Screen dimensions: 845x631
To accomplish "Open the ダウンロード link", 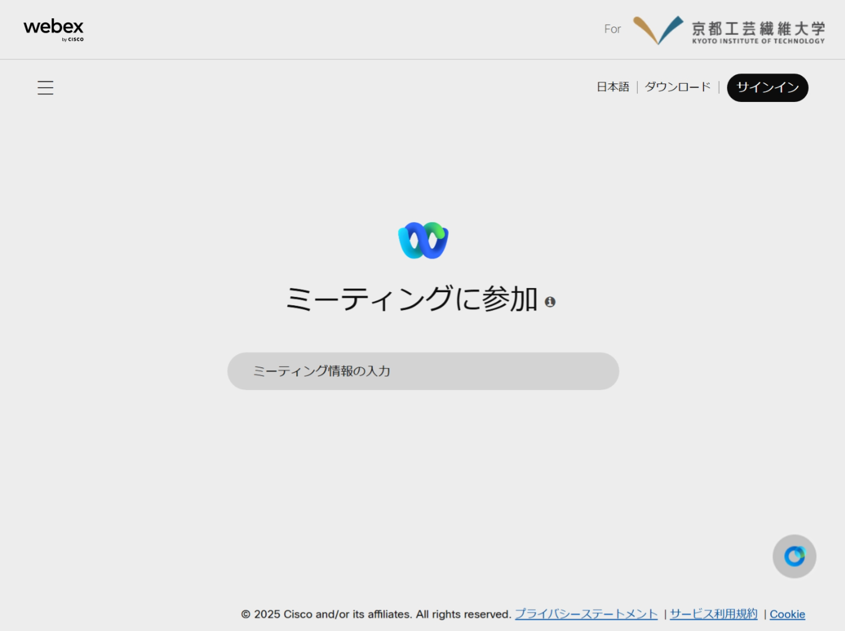I will coord(677,87).
